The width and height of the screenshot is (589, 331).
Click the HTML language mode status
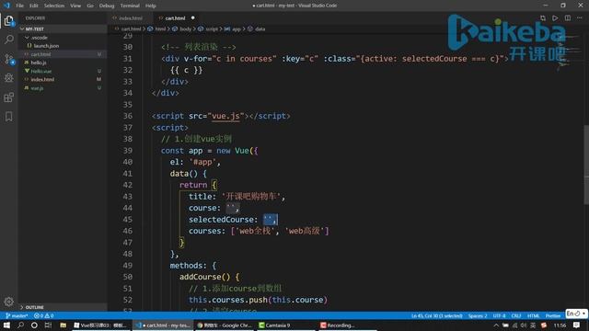click(x=534, y=316)
